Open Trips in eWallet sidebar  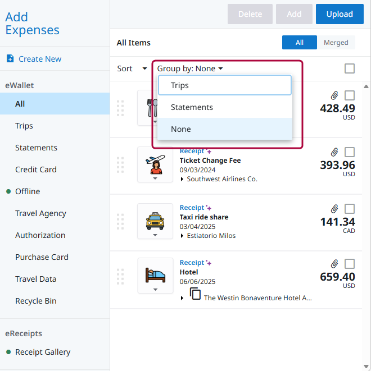click(x=55, y=126)
